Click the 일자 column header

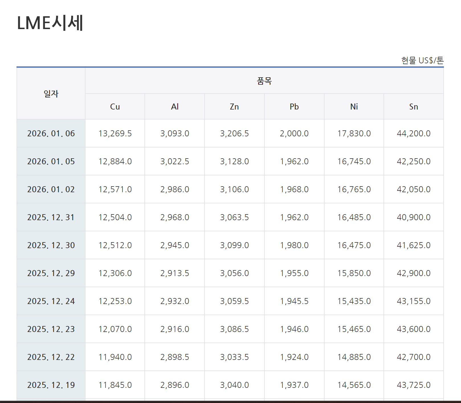[51, 94]
